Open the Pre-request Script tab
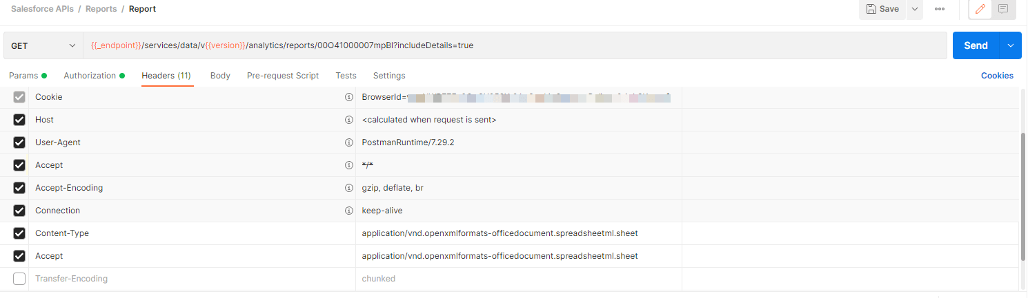 (283, 76)
